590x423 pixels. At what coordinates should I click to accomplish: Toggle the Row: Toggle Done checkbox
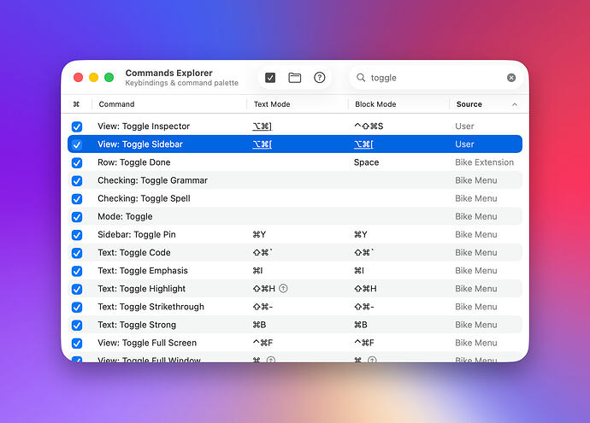coord(77,163)
